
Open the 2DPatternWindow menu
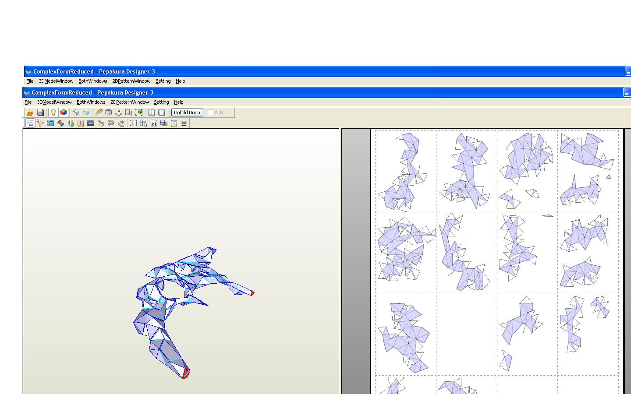point(129,102)
